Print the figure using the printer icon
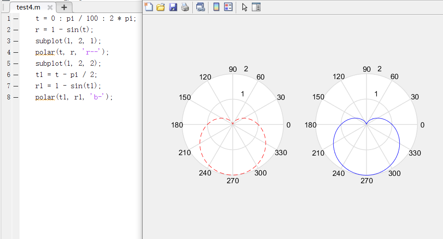443x239 pixels. [x=185, y=7]
